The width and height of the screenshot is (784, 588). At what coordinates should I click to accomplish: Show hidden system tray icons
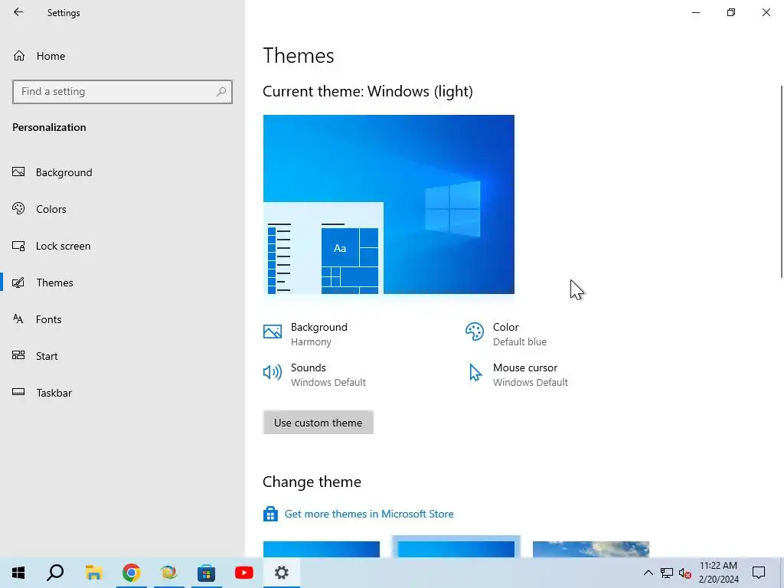coord(648,573)
